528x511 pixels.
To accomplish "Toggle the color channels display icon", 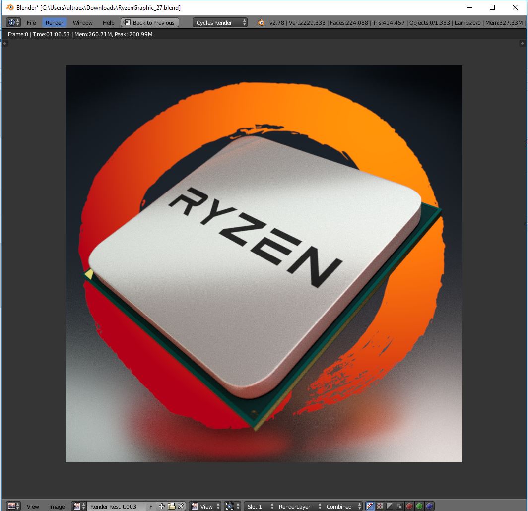I will (x=380, y=506).
